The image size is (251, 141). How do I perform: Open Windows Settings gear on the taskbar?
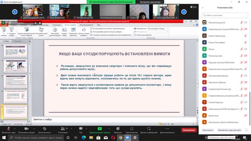click(135, 137)
